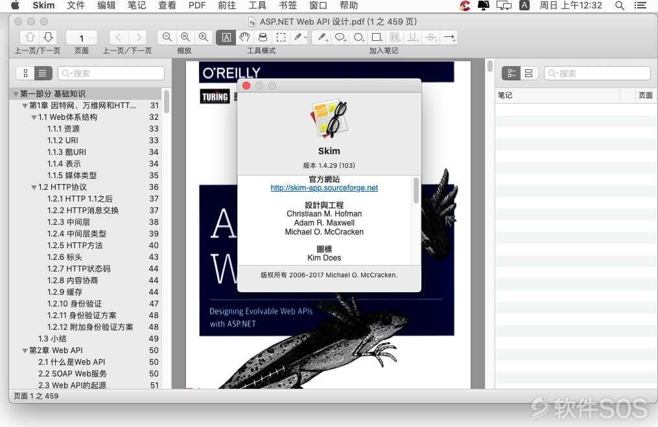Show snapshots in right pane
The image size is (658, 427).
click(529, 73)
